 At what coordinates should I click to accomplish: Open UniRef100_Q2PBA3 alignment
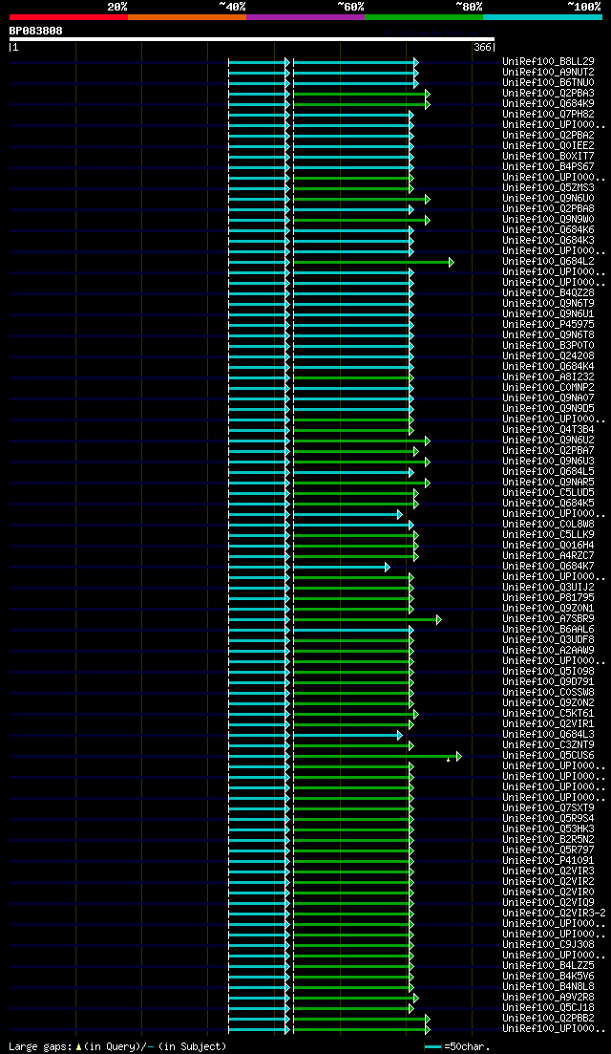pyautogui.click(x=548, y=94)
